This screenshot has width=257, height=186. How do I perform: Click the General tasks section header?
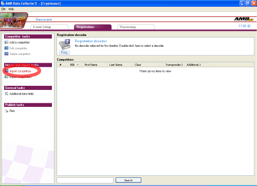tap(28, 88)
